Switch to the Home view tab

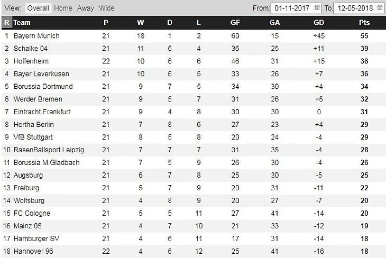tap(63, 8)
